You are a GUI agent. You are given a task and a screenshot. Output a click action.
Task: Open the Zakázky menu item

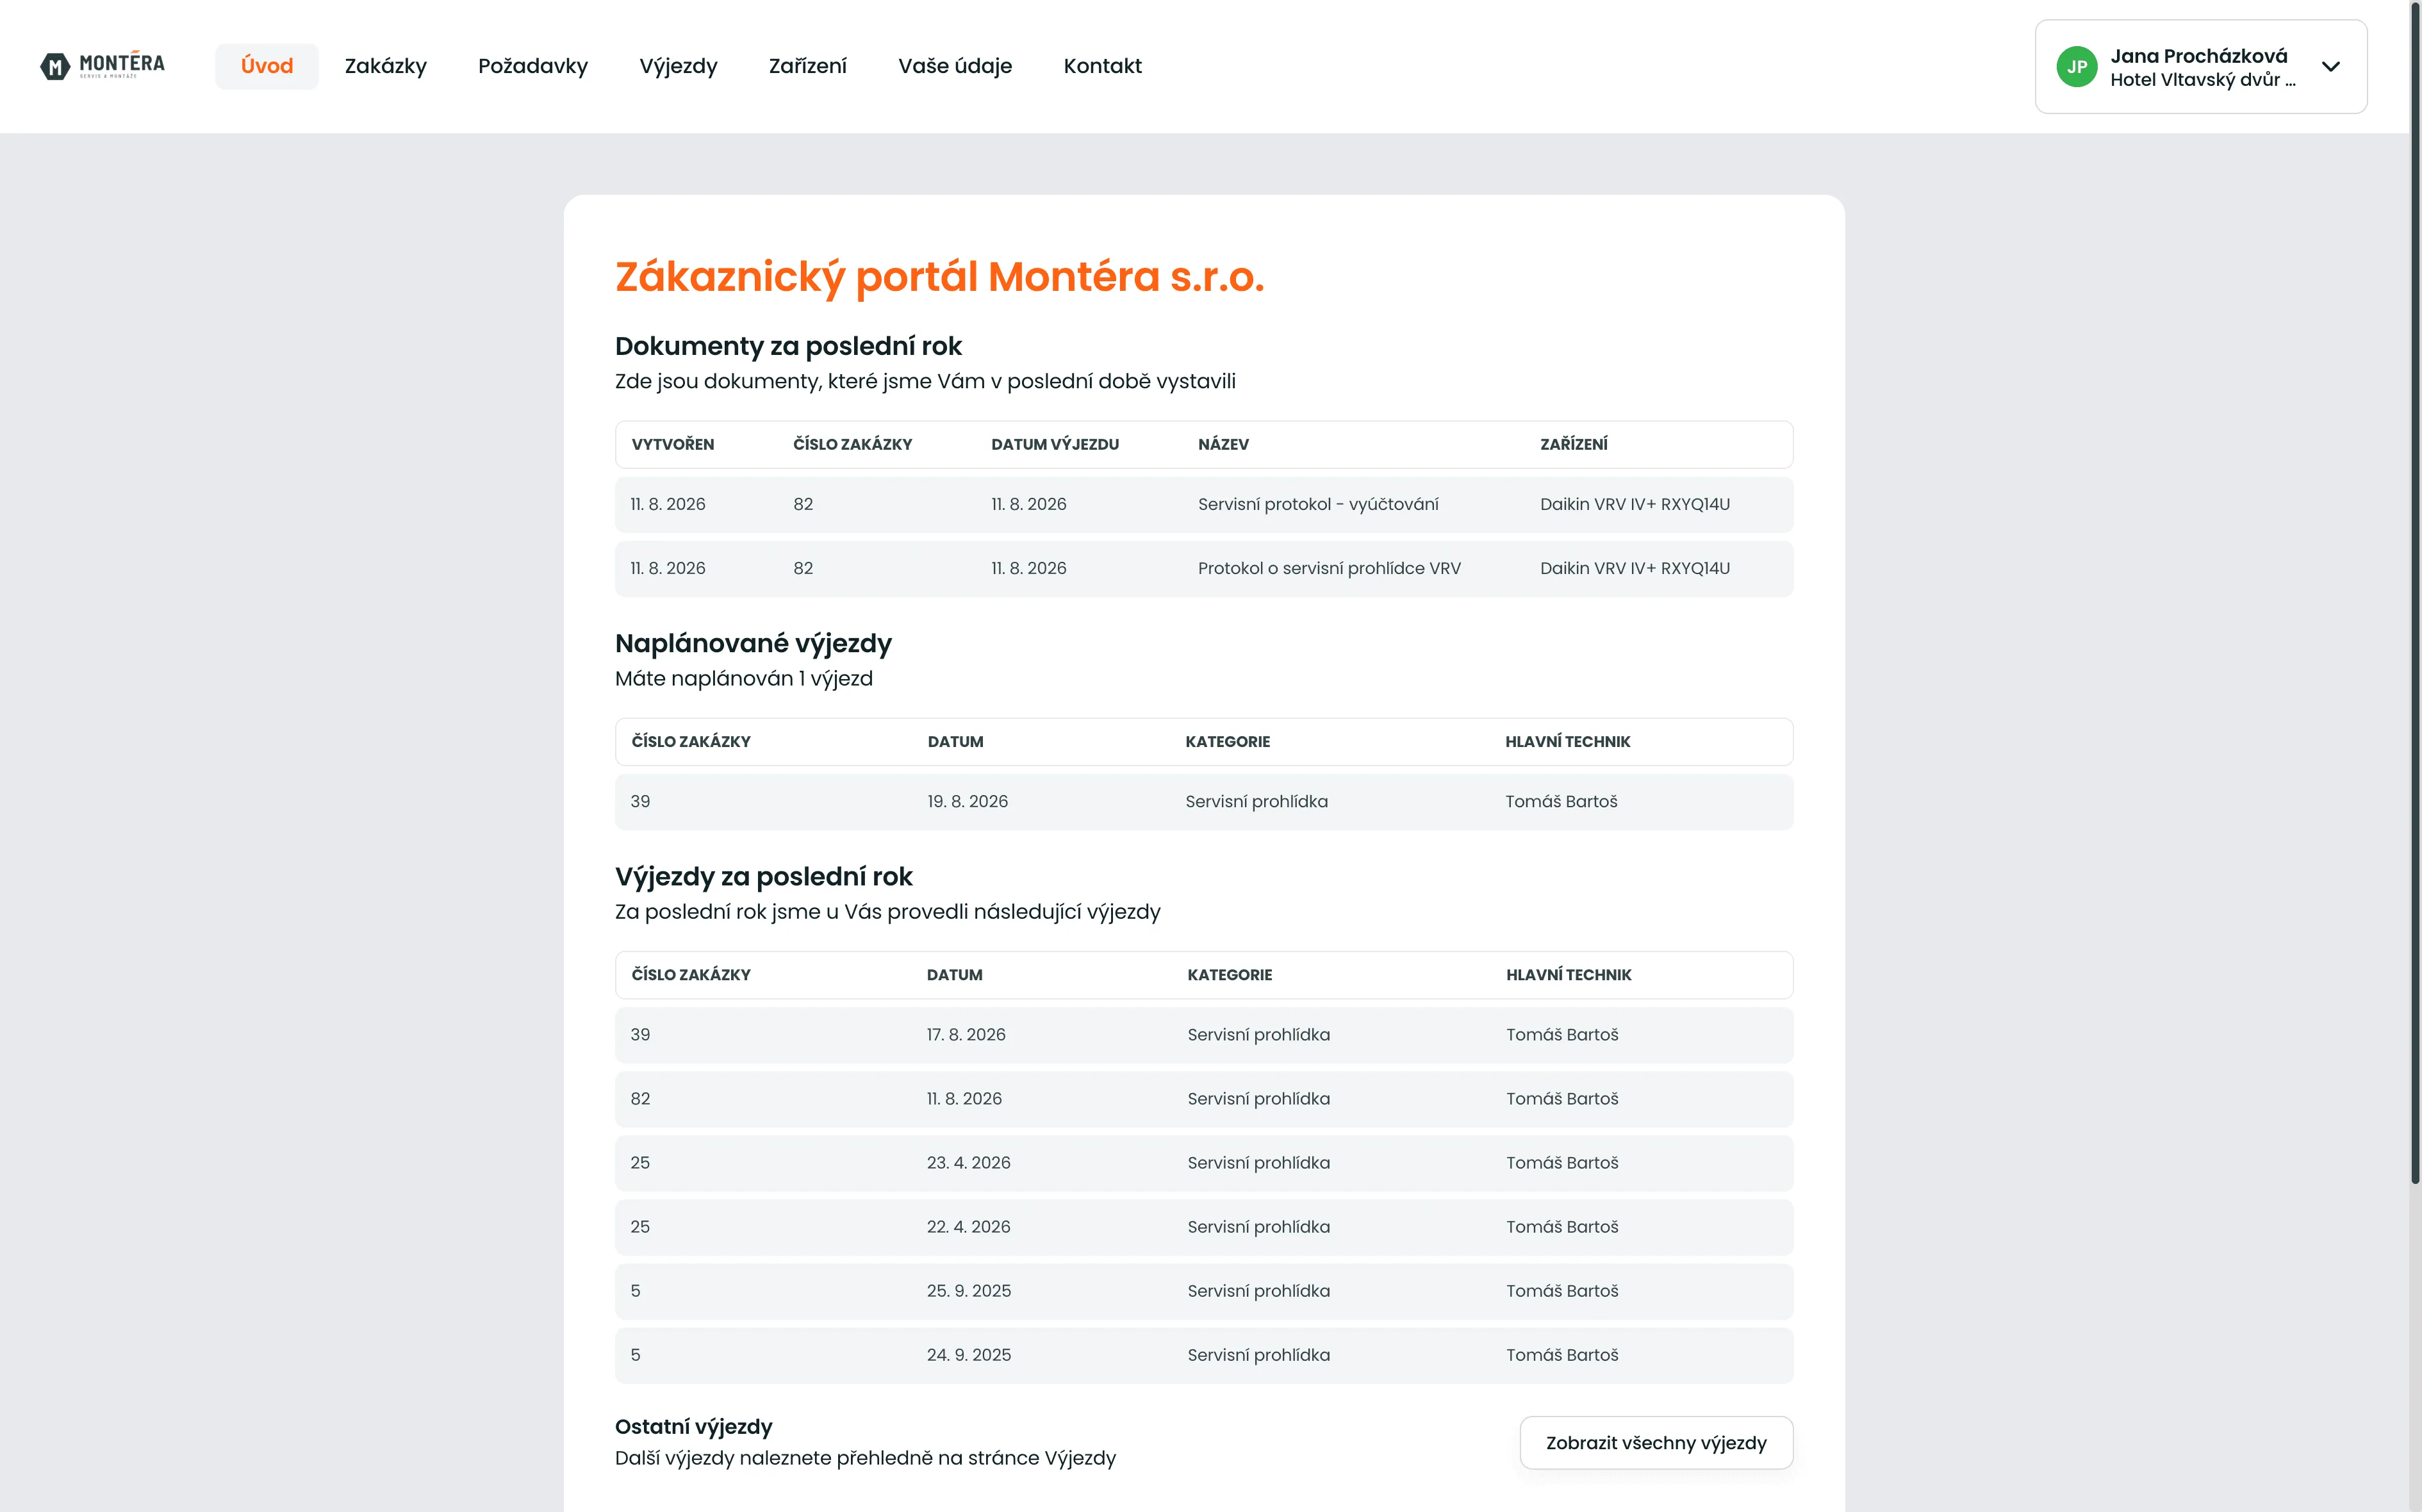(386, 66)
